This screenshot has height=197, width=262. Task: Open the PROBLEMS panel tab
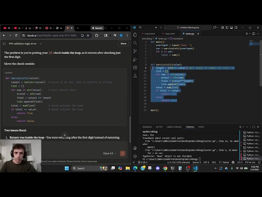(x=147, y=127)
